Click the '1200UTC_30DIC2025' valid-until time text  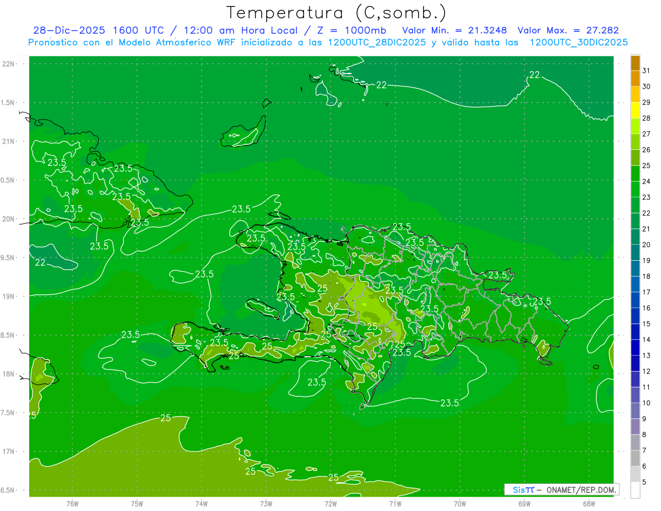578,42
